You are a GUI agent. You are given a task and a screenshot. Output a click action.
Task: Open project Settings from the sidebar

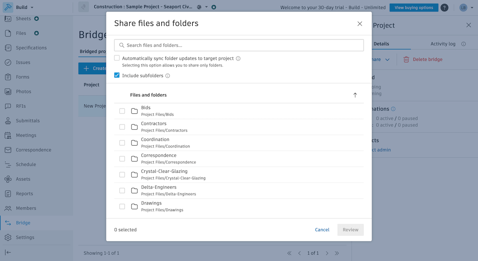pyautogui.click(x=24, y=237)
